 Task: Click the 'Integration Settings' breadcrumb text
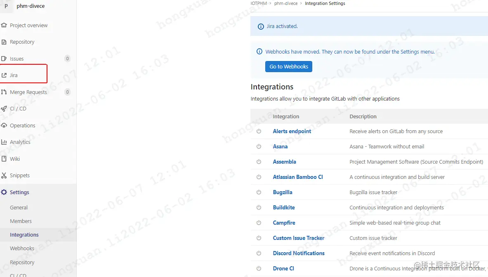pyautogui.click(x=325, y=3)
